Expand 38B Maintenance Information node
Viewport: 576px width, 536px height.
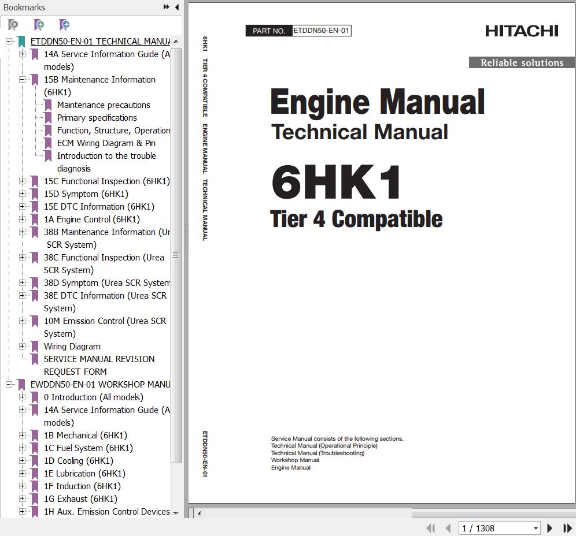22,232
